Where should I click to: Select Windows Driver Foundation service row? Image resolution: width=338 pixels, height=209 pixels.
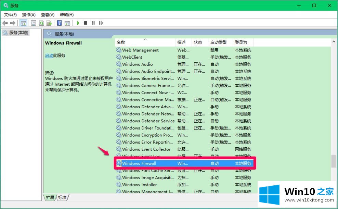coord(184,128)
